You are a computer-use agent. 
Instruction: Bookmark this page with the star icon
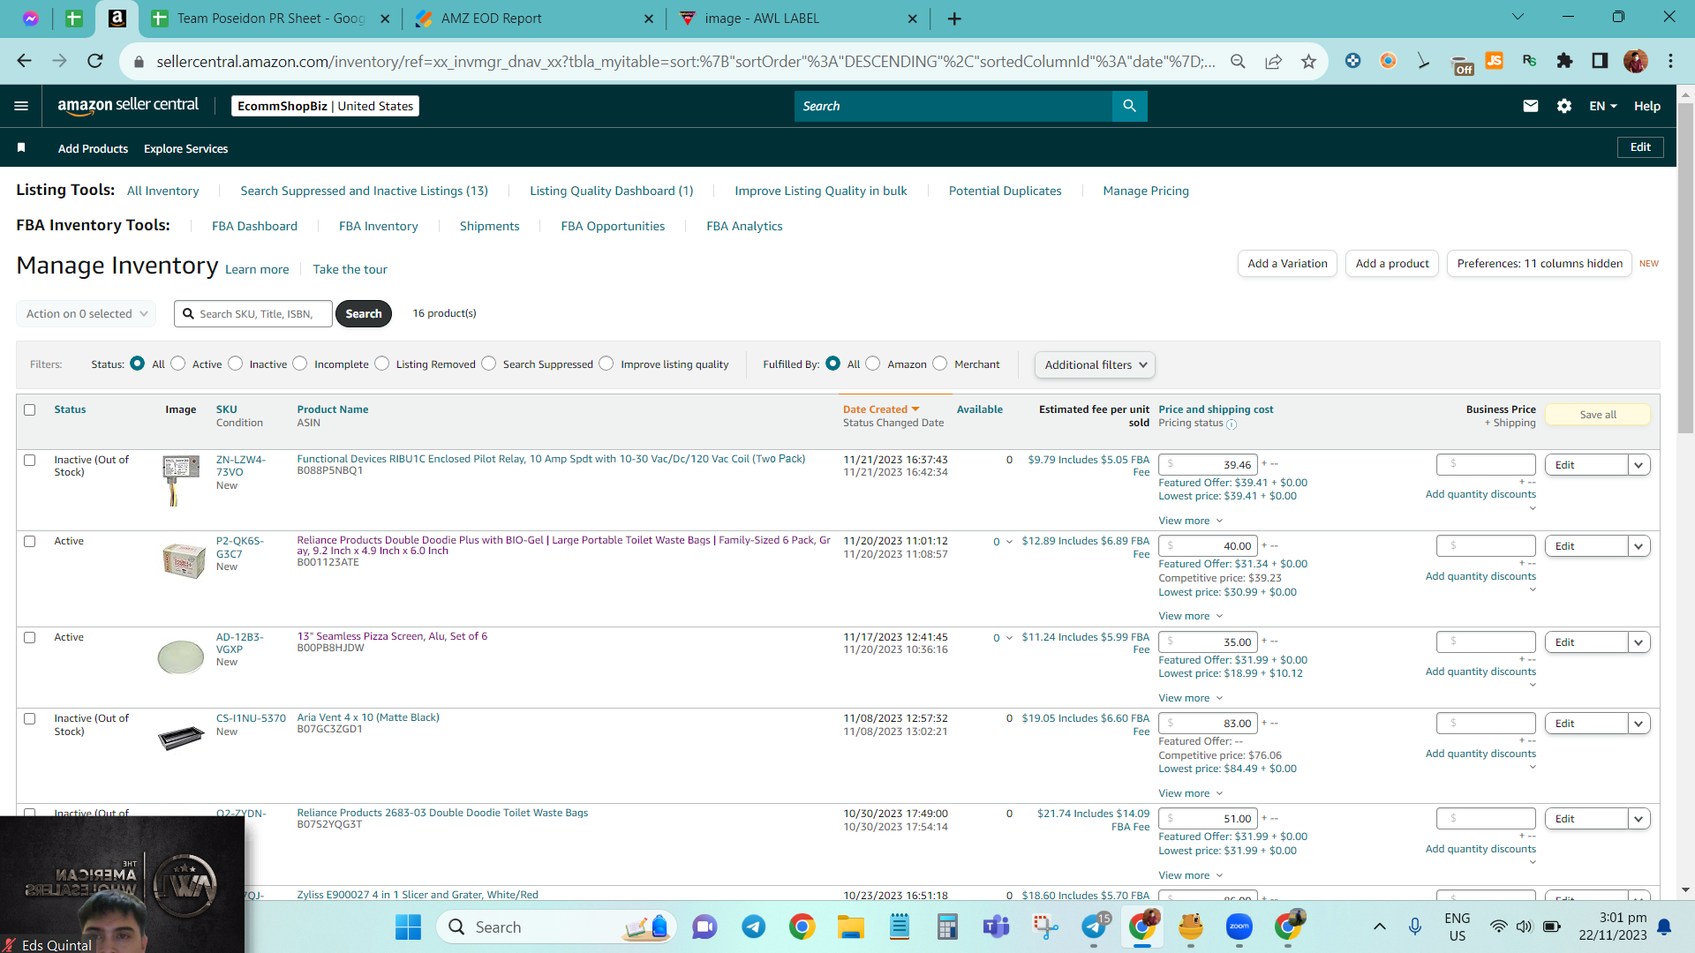(x=1308, y=61)
